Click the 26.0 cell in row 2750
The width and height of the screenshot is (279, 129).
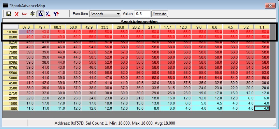[x=168, y=93]
